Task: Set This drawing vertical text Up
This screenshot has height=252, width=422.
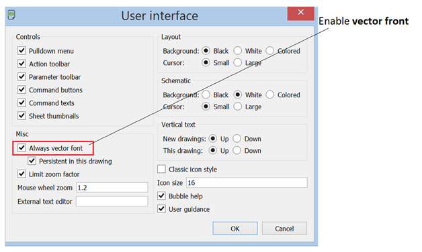Action: coord(213,151)
